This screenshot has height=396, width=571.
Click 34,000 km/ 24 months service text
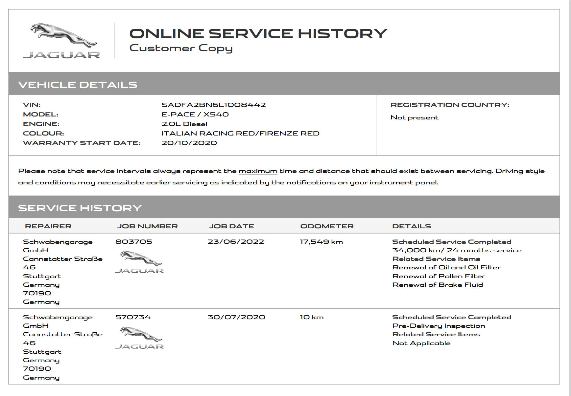pos(457,250)
